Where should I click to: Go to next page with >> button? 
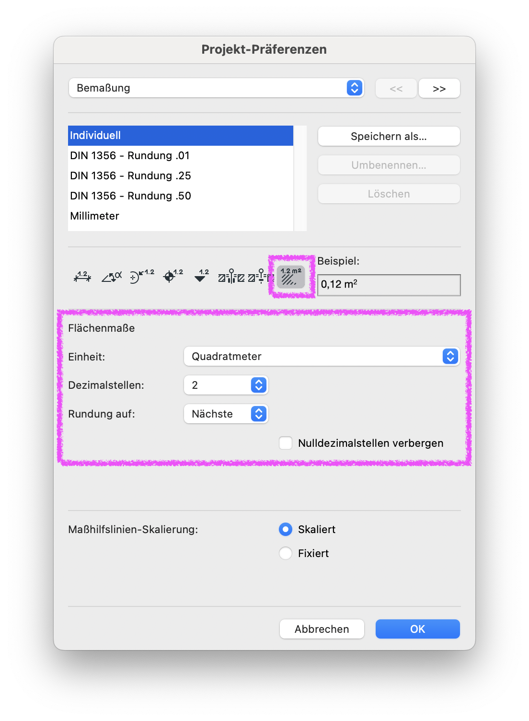click(x=439, y=88)
